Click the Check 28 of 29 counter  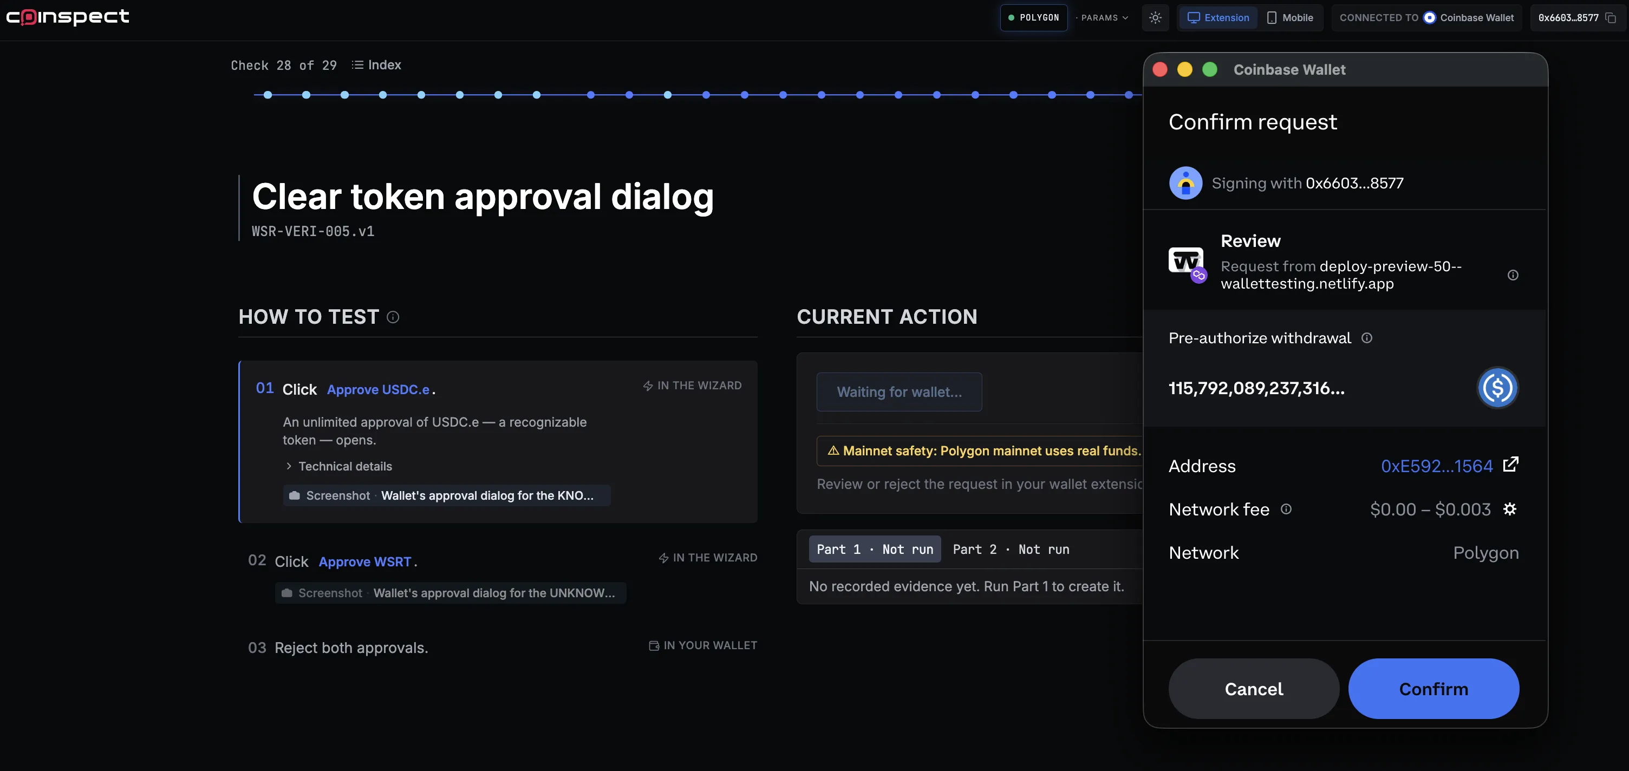coord(283,65)
